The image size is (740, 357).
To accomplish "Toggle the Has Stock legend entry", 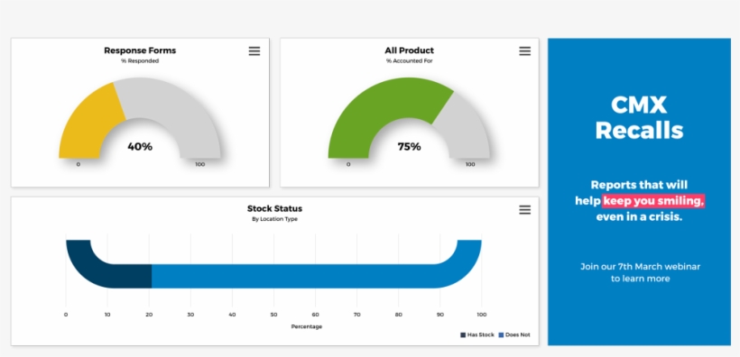I will (x=477, y=334).
